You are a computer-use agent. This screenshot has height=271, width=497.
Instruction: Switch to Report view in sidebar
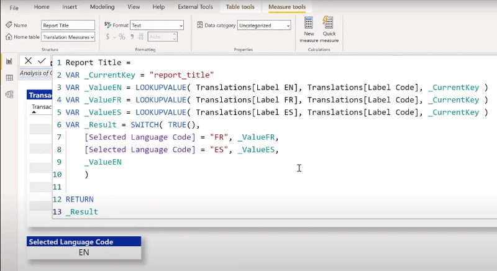pos(9,61)
